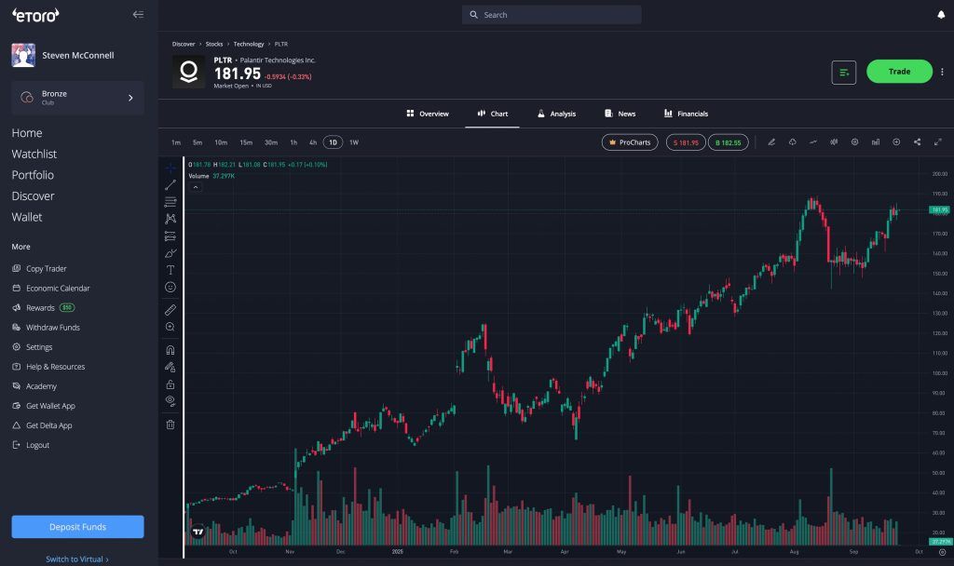Select the trend line drawing tool
Viewport: 954px width, 566px height.
pyautogui.click(x=170, y=185)
